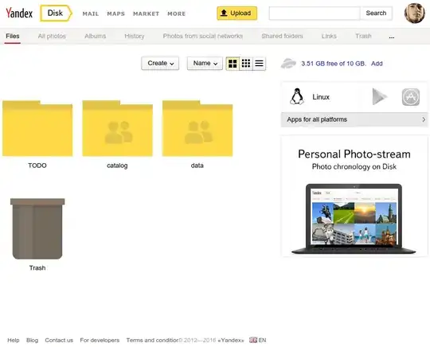Click the Yandex logo
Screen dimensions: 430x347
[19, 13]
